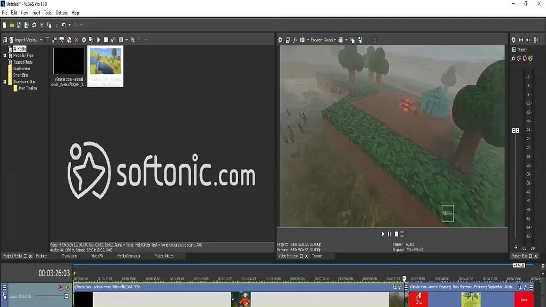Toggle Split Screen View in preview toolbar
The width and height of the screenshot is (546, 307).
[302, 40]
